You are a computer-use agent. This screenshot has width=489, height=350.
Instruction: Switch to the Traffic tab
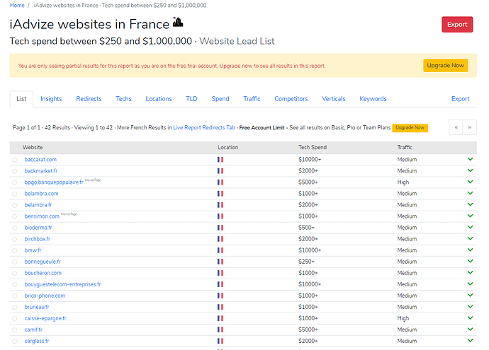point(252,99)
